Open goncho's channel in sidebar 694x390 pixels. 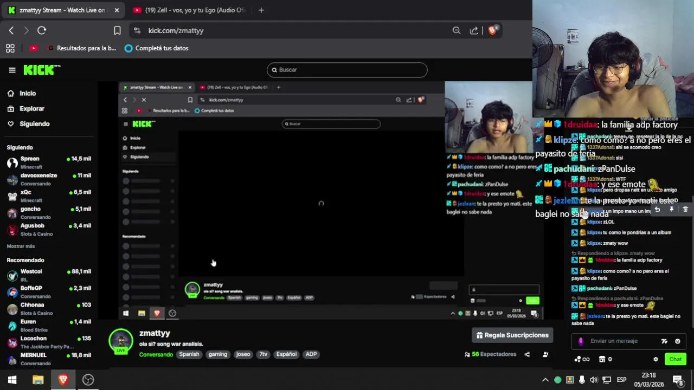pos(49,213)
